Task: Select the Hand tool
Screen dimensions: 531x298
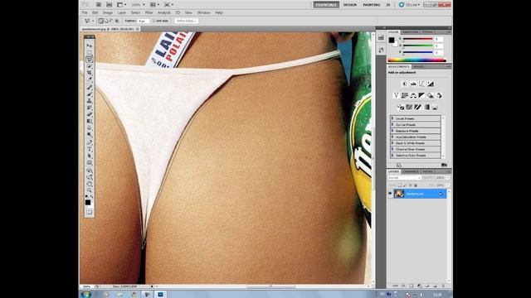Action: (x=90, y=184)
